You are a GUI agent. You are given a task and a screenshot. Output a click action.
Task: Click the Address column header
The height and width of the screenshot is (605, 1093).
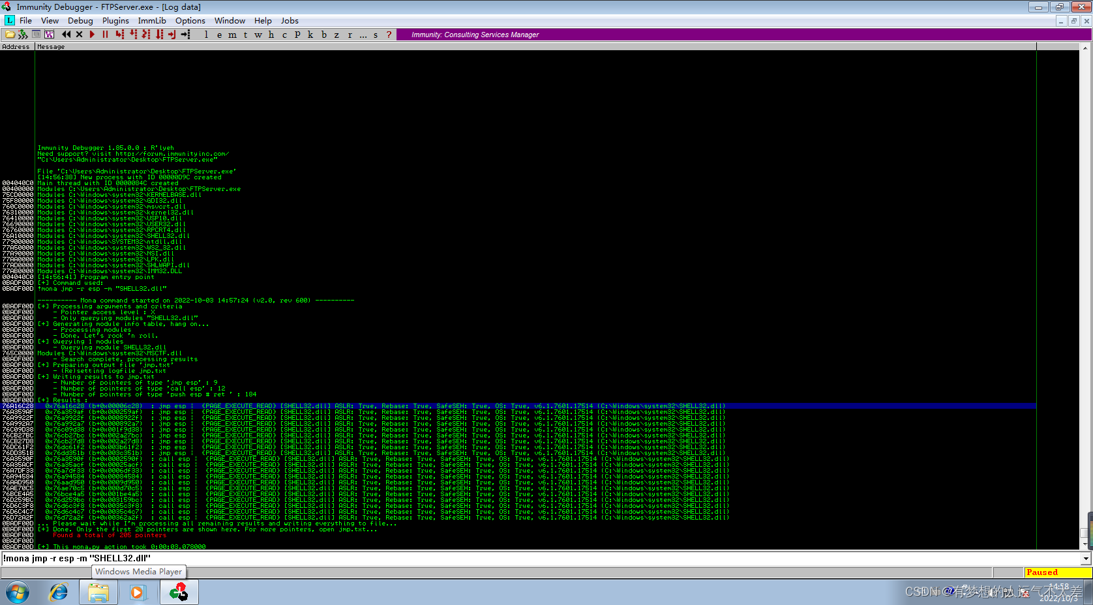(x=18, y=47)
